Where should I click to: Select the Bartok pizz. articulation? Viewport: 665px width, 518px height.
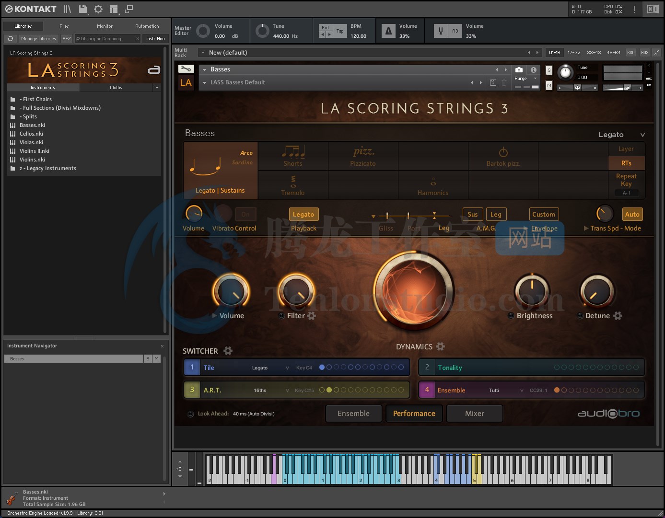(x=503, y=156)
